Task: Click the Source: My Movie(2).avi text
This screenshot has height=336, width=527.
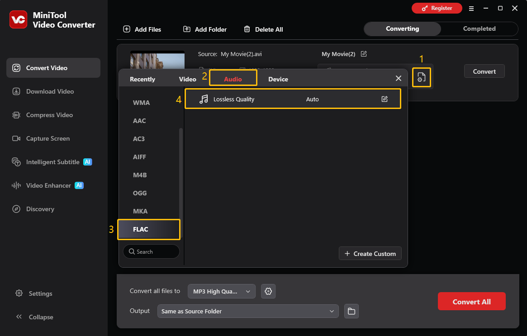Action: click(x=230, y=54)
